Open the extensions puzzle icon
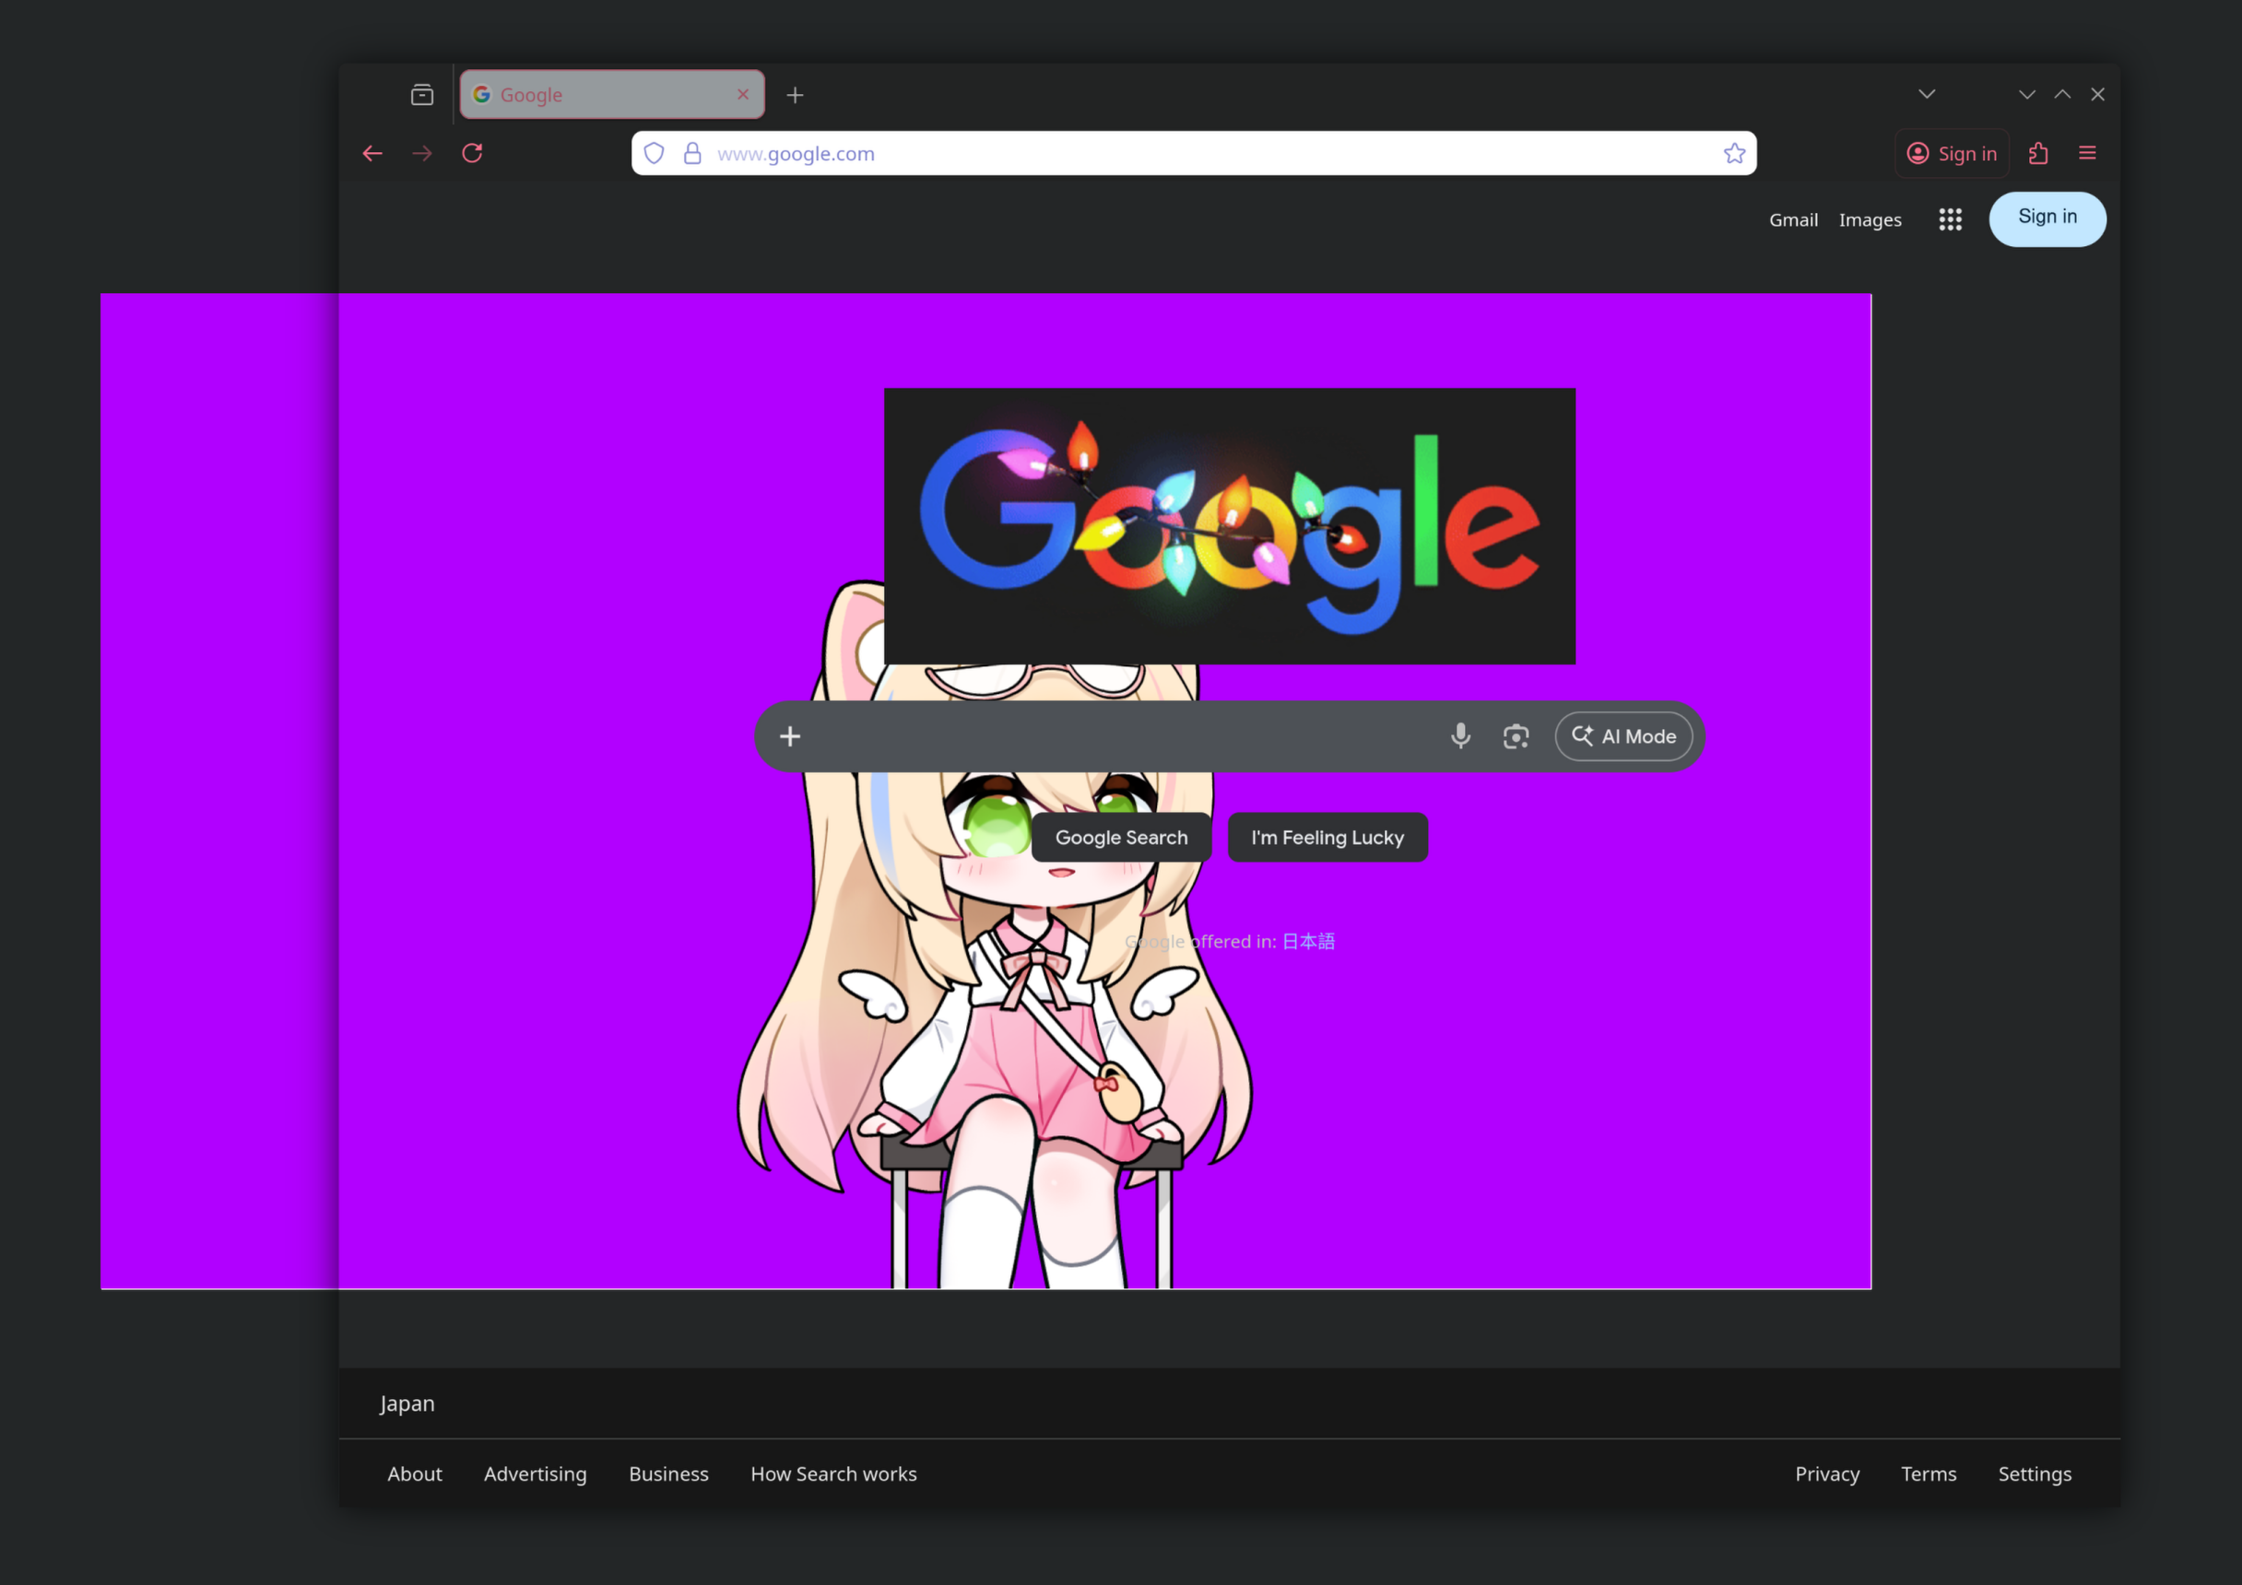 pos(2038,153)
